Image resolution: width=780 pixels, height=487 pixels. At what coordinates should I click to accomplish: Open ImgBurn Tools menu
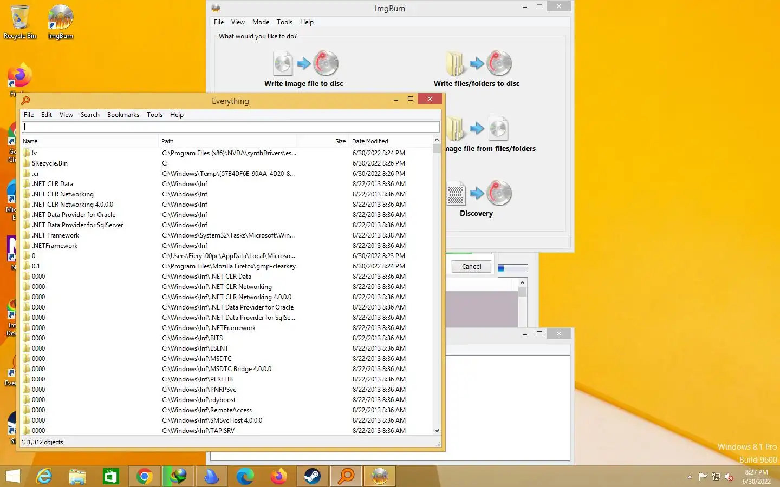point(284,22)
